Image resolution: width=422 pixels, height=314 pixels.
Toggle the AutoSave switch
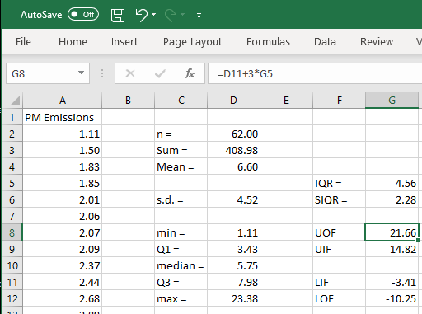(83, 14)
